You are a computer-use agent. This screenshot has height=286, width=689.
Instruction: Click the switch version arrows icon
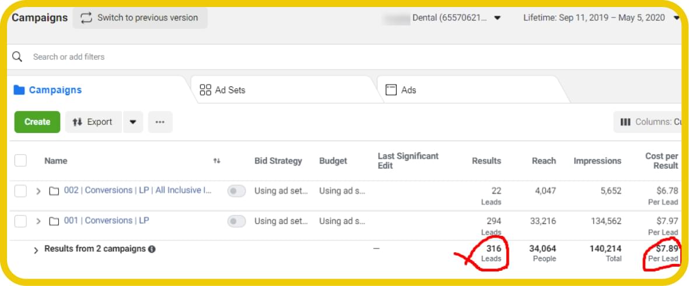(86, 18)
